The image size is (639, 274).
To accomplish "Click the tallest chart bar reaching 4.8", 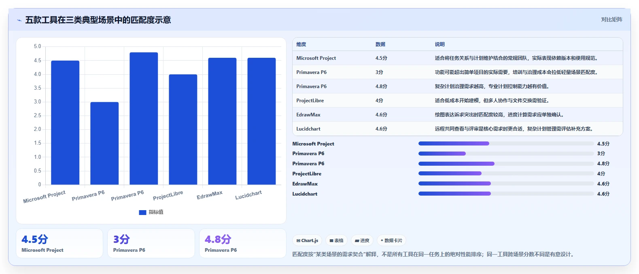I will click(x=144, y=118).
